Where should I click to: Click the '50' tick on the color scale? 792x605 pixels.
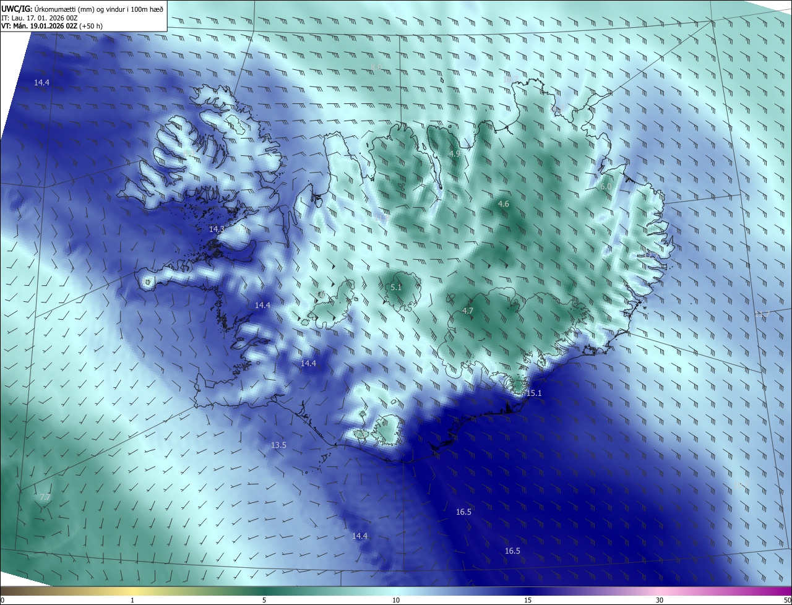[787, 600]
